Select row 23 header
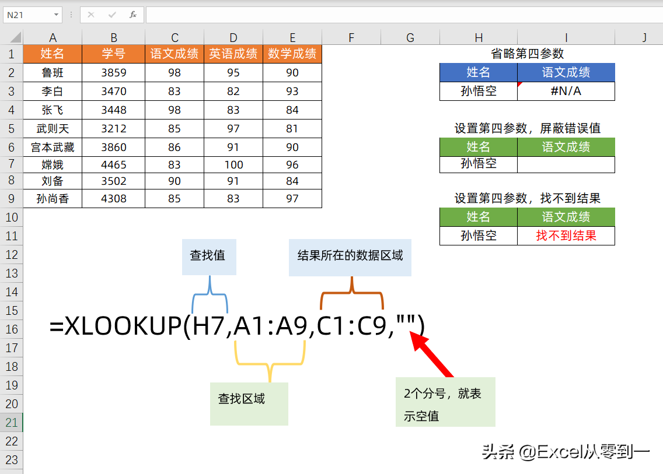This screenshot has width=663, height=474. pyautogui.click(x=12, y=459)
